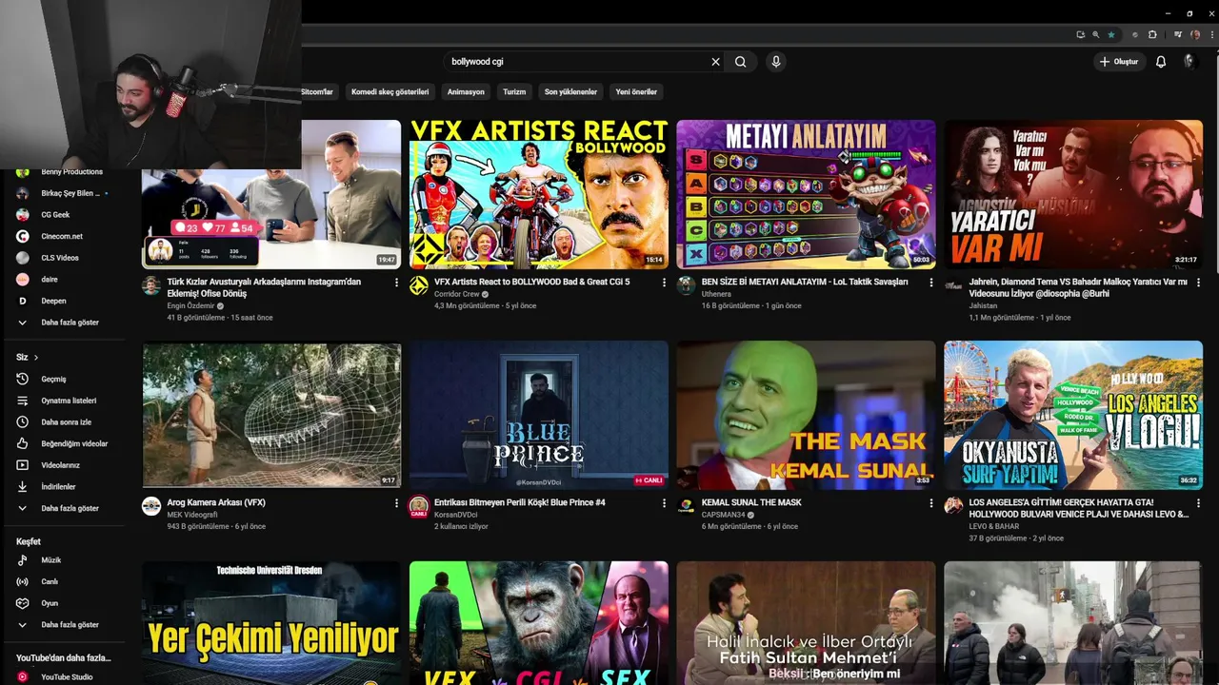Open KorsanDVDci live channel avatar

pyautogui.click(x=419, y=506)
